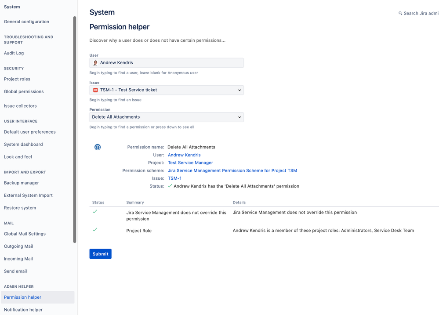The height and width of the screenshot is (315, 439).
Task: Click the Permission helper page heading
Action: point(119,27)
